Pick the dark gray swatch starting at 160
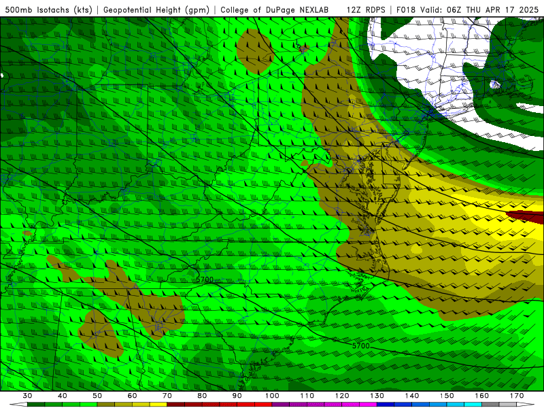Viewport: 544px width, 408px height. (490, 405)
